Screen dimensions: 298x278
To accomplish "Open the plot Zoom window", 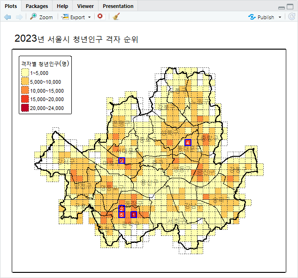I will tap(41, 17).
